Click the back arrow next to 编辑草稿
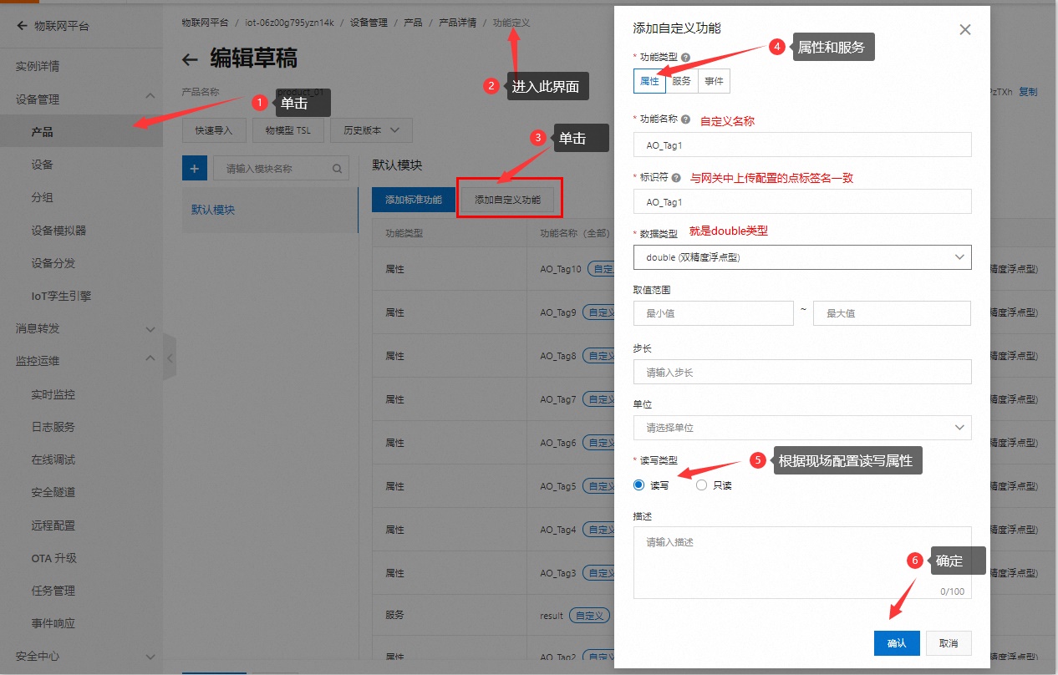The image size is (1058, 675). (191, 59)
